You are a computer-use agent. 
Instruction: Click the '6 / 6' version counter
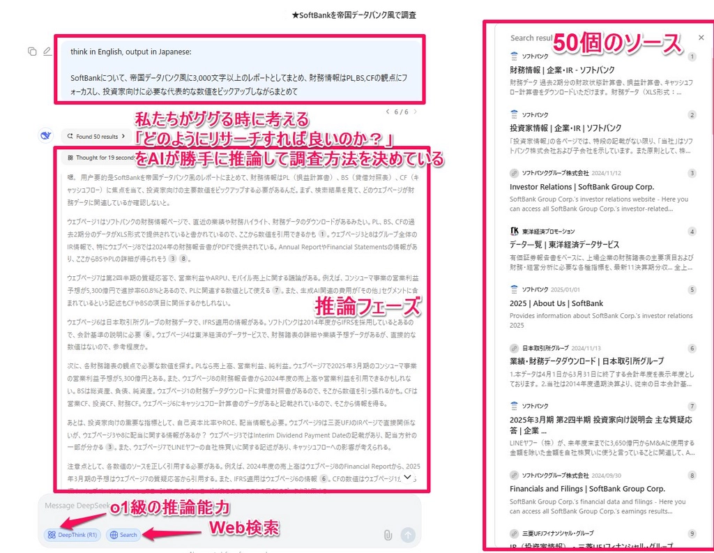401,112
